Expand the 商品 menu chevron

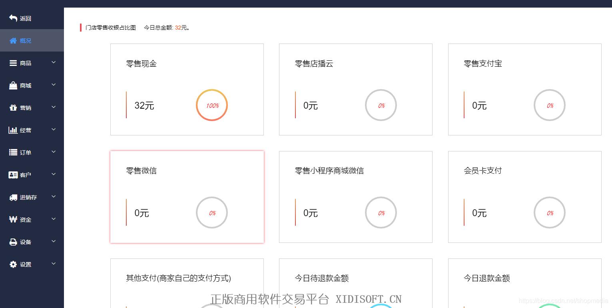click(x=54, y=63)
